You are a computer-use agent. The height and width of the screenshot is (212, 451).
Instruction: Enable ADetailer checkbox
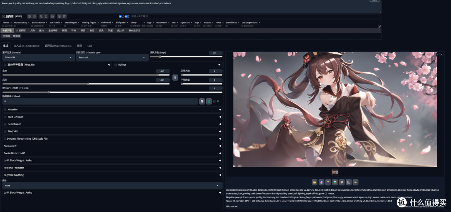point(5,110)
